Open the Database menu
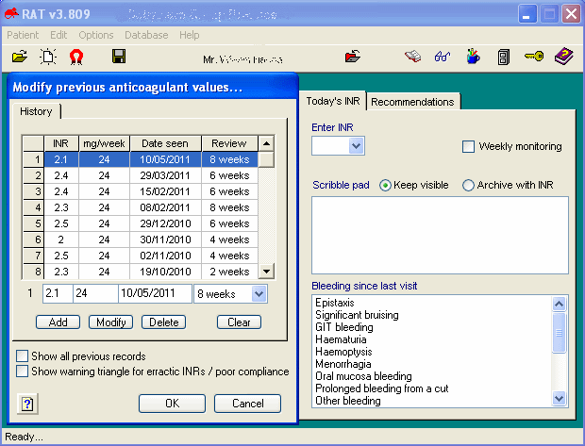585x446 pixels. pos(146,35)
